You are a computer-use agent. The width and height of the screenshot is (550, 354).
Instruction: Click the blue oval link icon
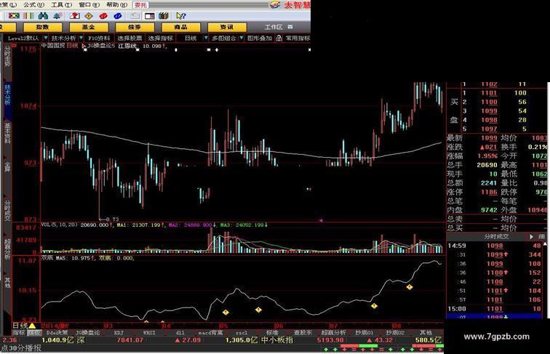118,16
